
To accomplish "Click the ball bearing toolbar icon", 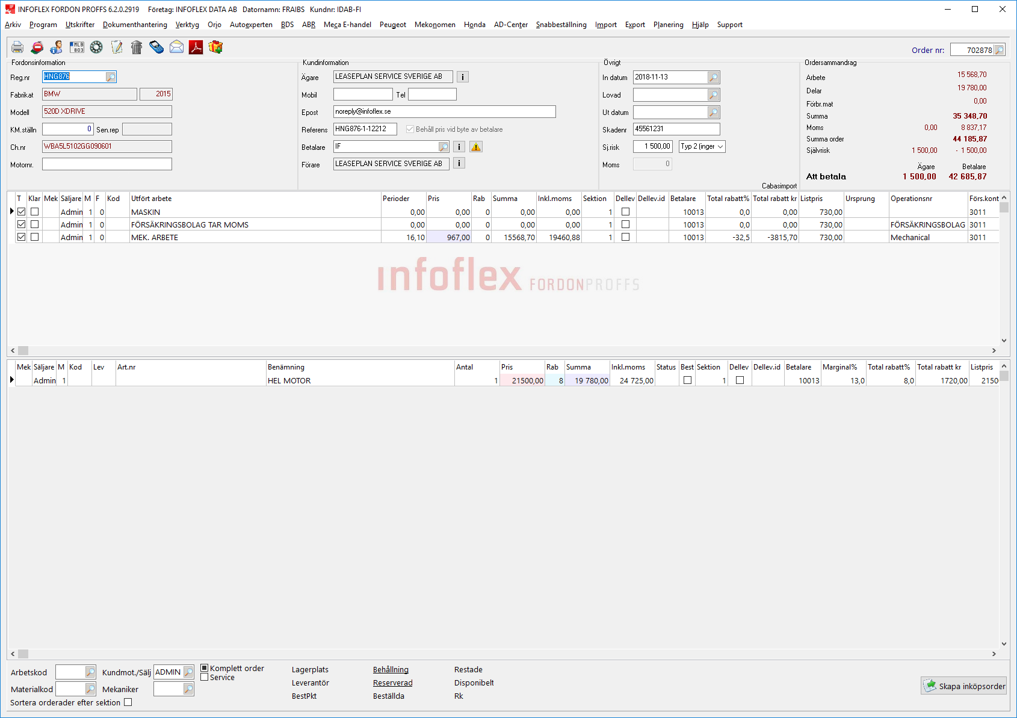I will [x=96, y=47].
